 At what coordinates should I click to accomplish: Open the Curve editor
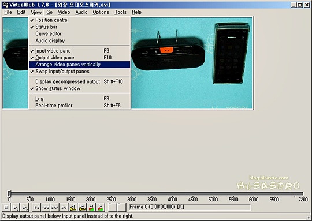pos(80,34)
